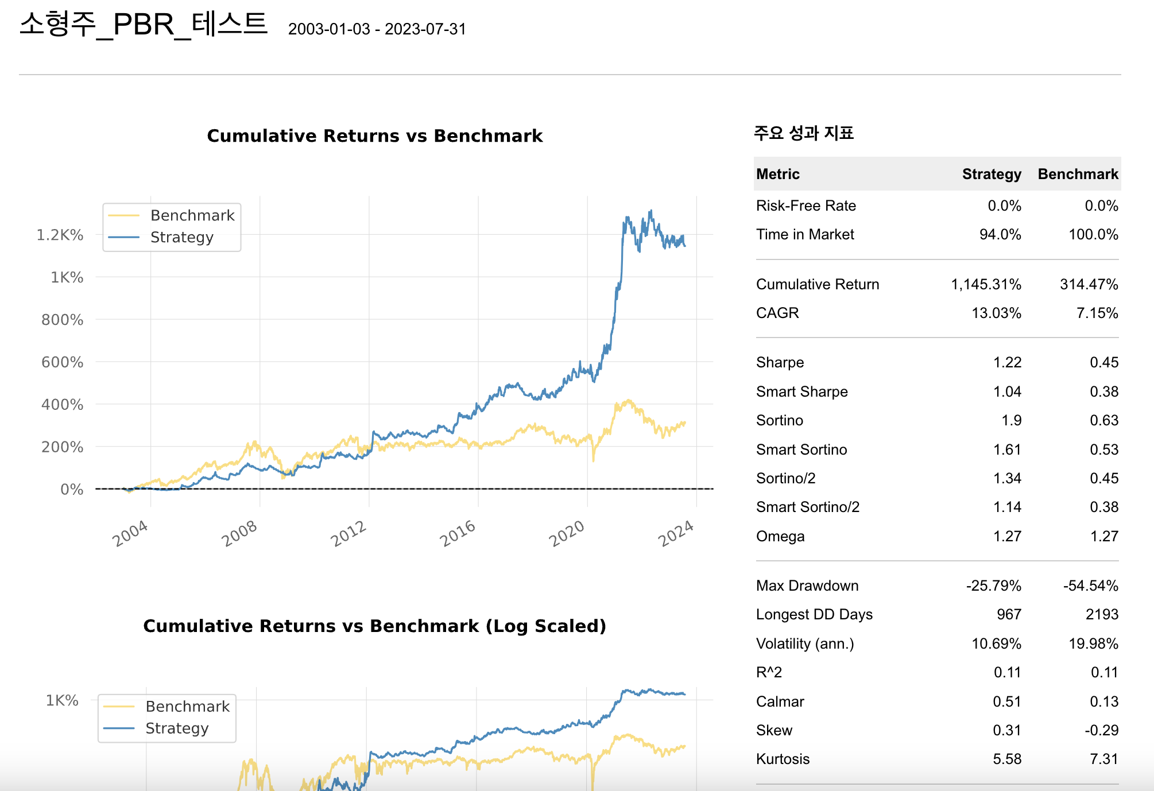Image resolution: width=1154 pixels, height=791 pixels.
Task: Click the 주요 성과 지표 heading
Action: coord(804,133)
